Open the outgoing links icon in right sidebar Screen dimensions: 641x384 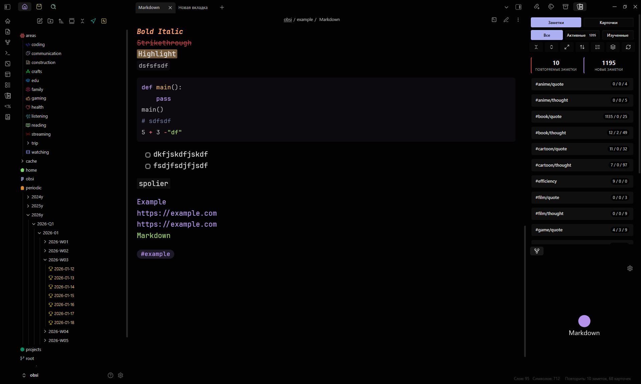pos(537,7)
